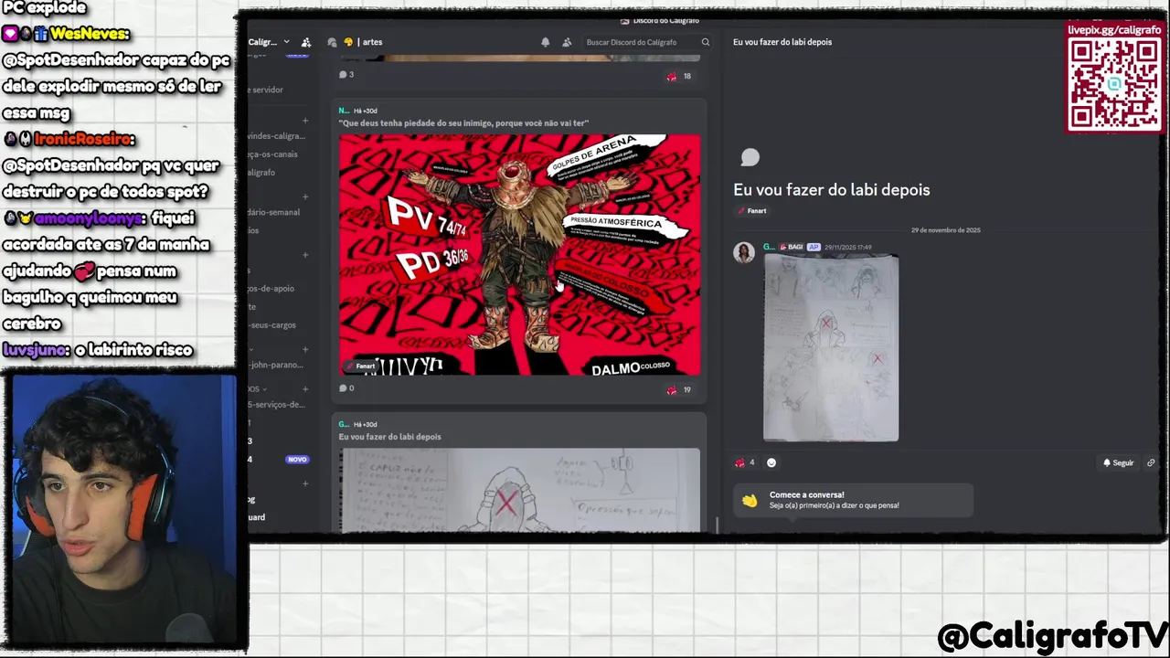The width and height of the screenshot is (1170, 658).
Task: Click the thread header title text
Action: coord(782,42)
